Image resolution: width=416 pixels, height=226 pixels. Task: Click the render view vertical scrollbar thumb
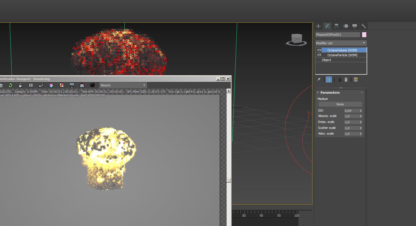[229, 180]
